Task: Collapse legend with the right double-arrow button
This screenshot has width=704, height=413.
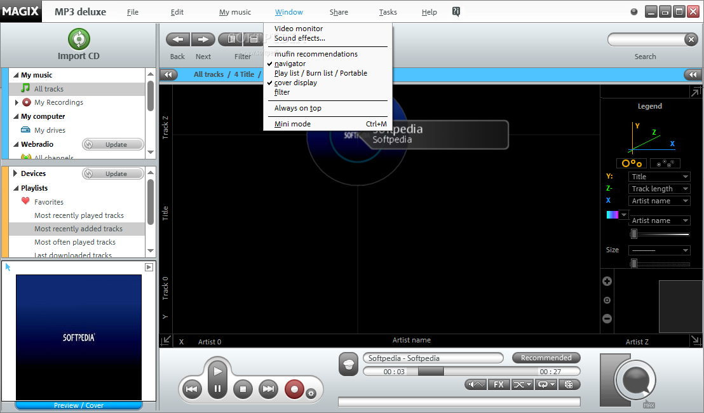Action: point(693,74)
